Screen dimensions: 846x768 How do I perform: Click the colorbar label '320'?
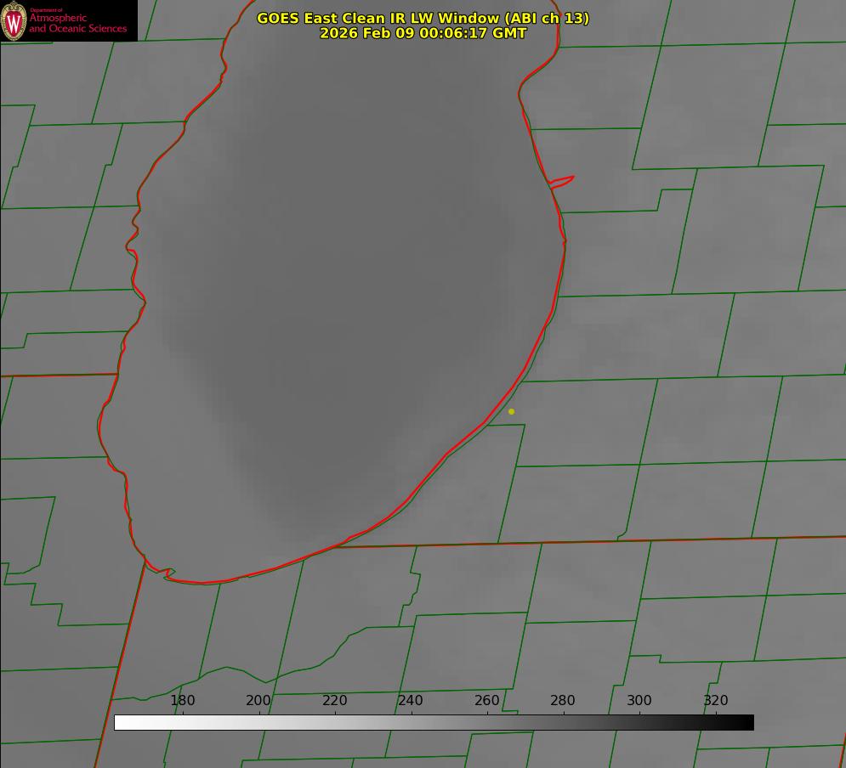click(716, 701)
